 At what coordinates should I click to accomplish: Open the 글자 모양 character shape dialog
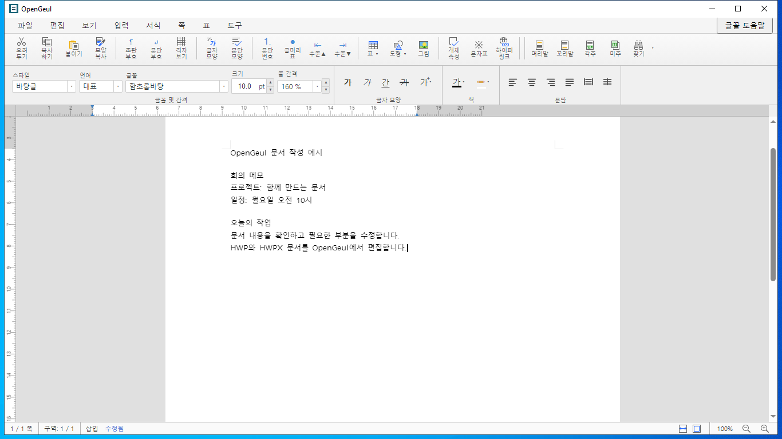click(x=212, y=48)
